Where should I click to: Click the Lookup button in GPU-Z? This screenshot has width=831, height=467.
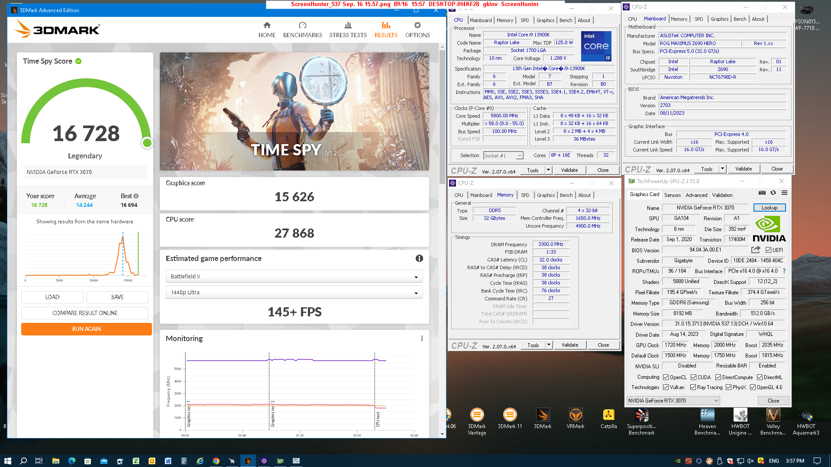click(770, 208)
